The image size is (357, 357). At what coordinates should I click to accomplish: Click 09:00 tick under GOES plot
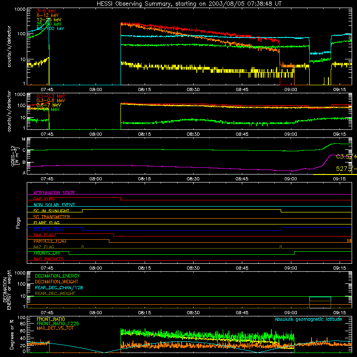291,179
